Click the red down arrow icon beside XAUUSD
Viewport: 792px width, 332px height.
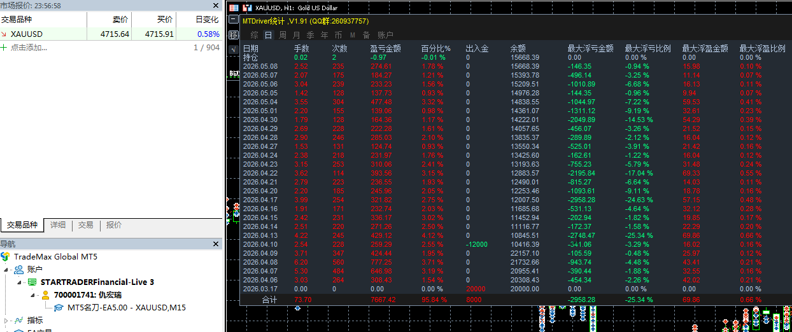[4, 34]
